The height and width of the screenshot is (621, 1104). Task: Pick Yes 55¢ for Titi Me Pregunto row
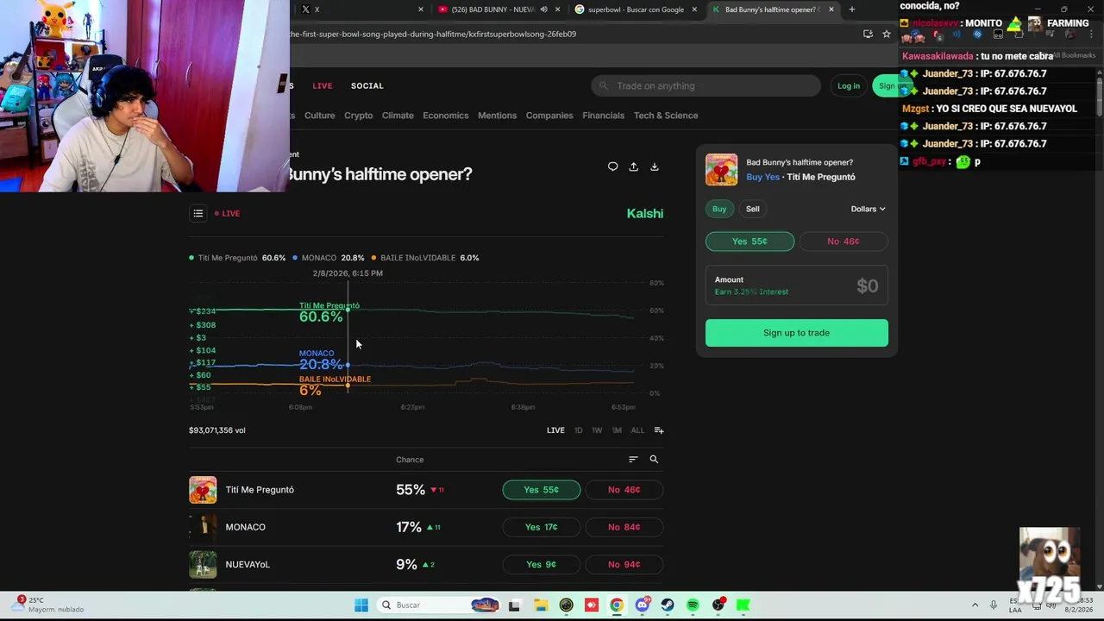542,490
